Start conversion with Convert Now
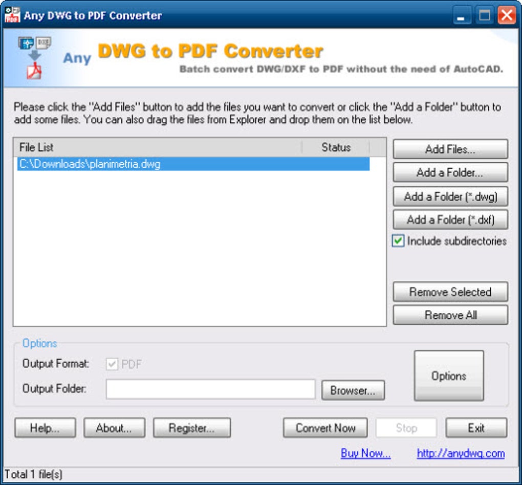 click(325, 428)
